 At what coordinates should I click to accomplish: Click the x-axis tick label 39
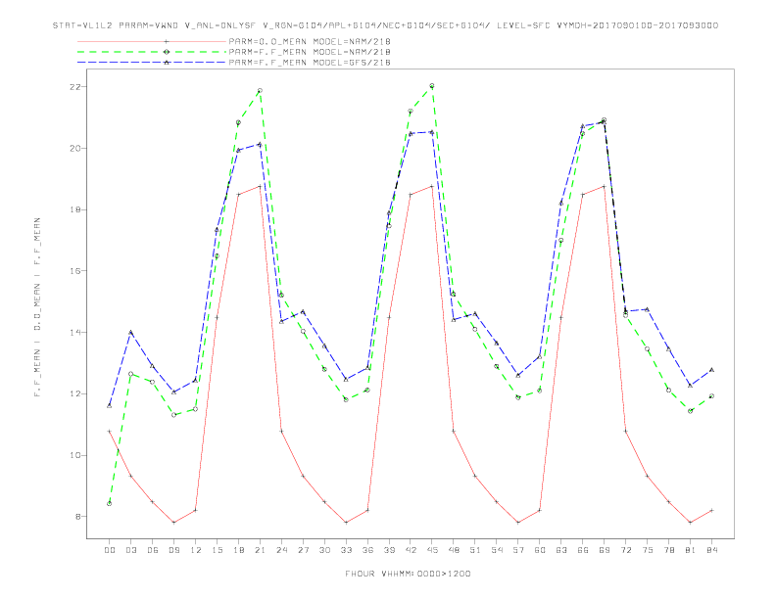(389, 550)
